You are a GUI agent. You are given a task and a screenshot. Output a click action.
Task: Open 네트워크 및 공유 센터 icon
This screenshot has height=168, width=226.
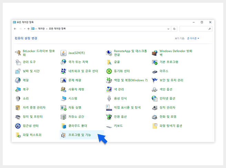click(x=63, y=71)
